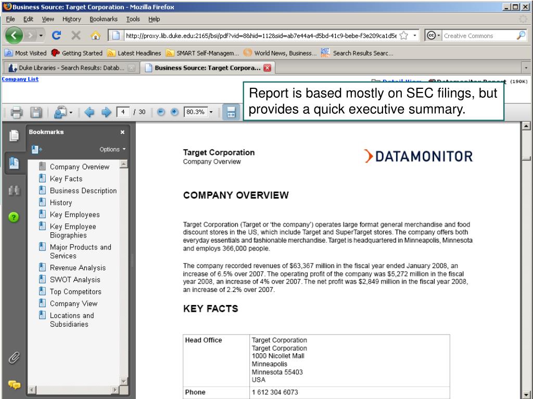Open the binoculars search panel
Image resolution: width=533 pixels, height=399 pixels.
click(x=14, y=190)
